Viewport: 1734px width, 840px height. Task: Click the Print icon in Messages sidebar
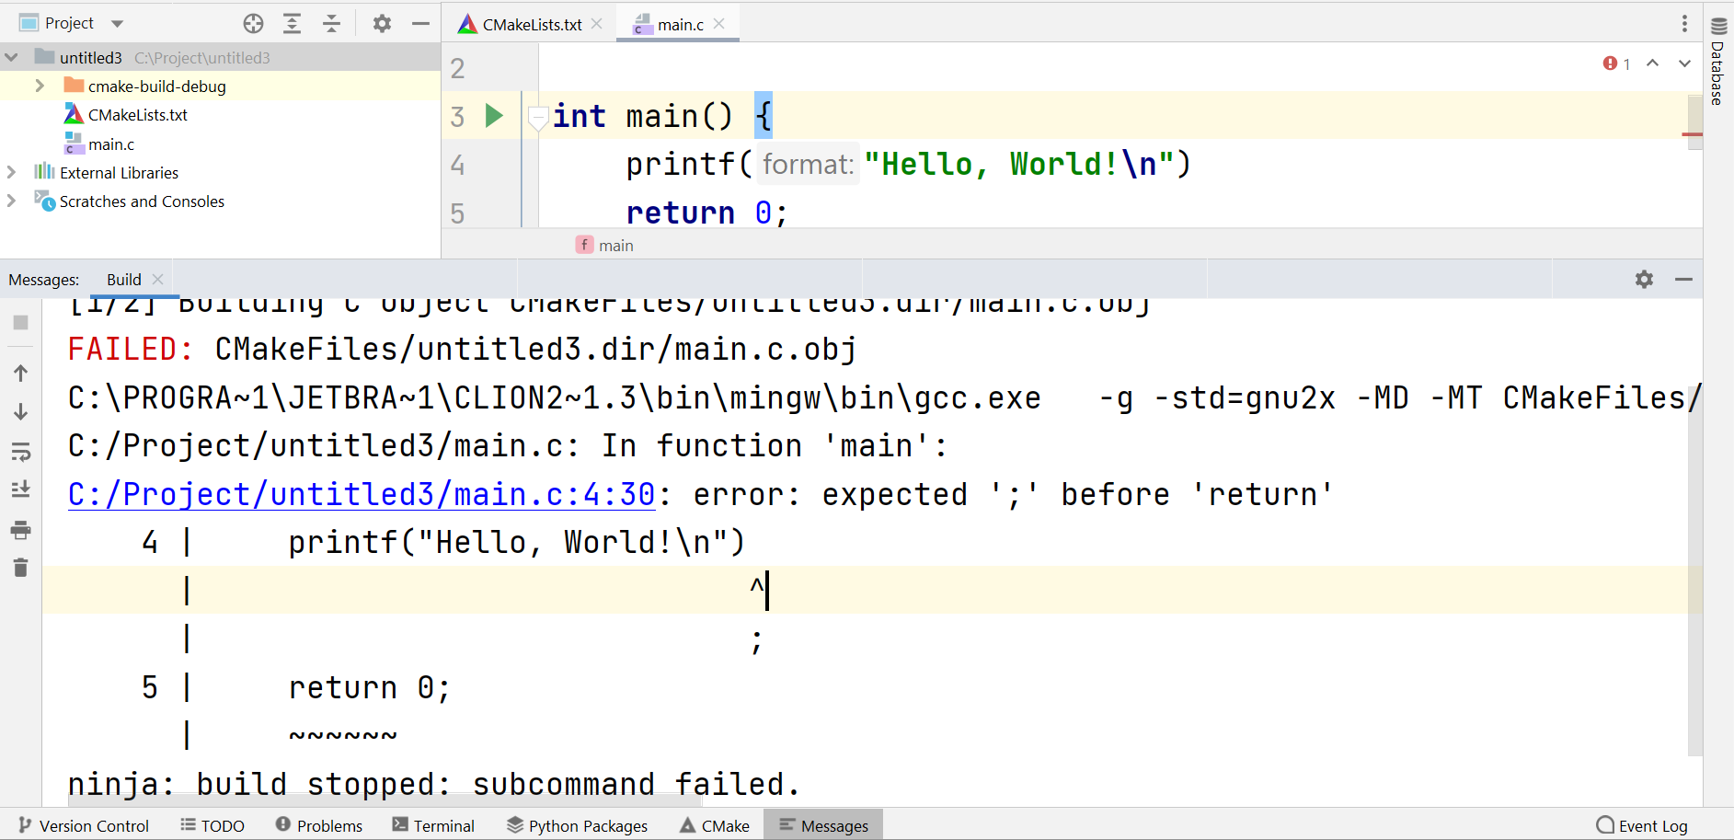20,530
